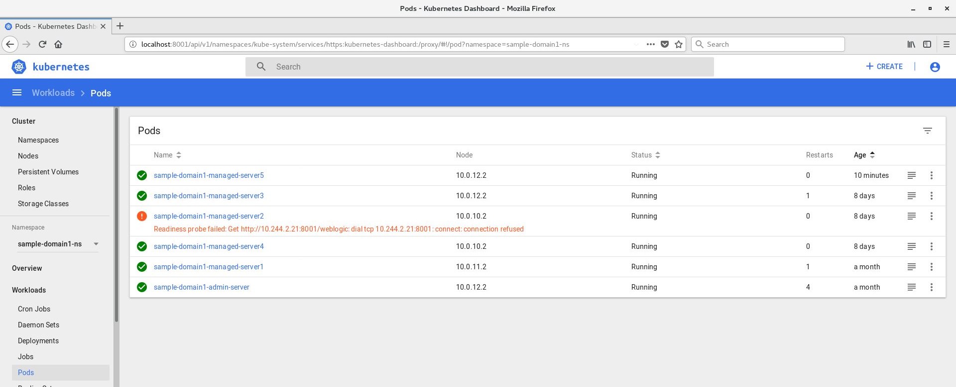Viewport: 956px width, 387px height.
Task: View logs for sample-domain1-managed-server2
Action: click(x=911, y=216)
